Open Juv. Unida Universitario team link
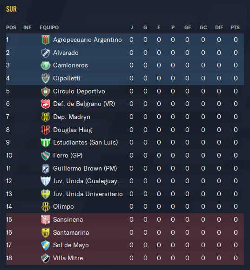Viewport: 250px width, 270px height. (88, 194)
